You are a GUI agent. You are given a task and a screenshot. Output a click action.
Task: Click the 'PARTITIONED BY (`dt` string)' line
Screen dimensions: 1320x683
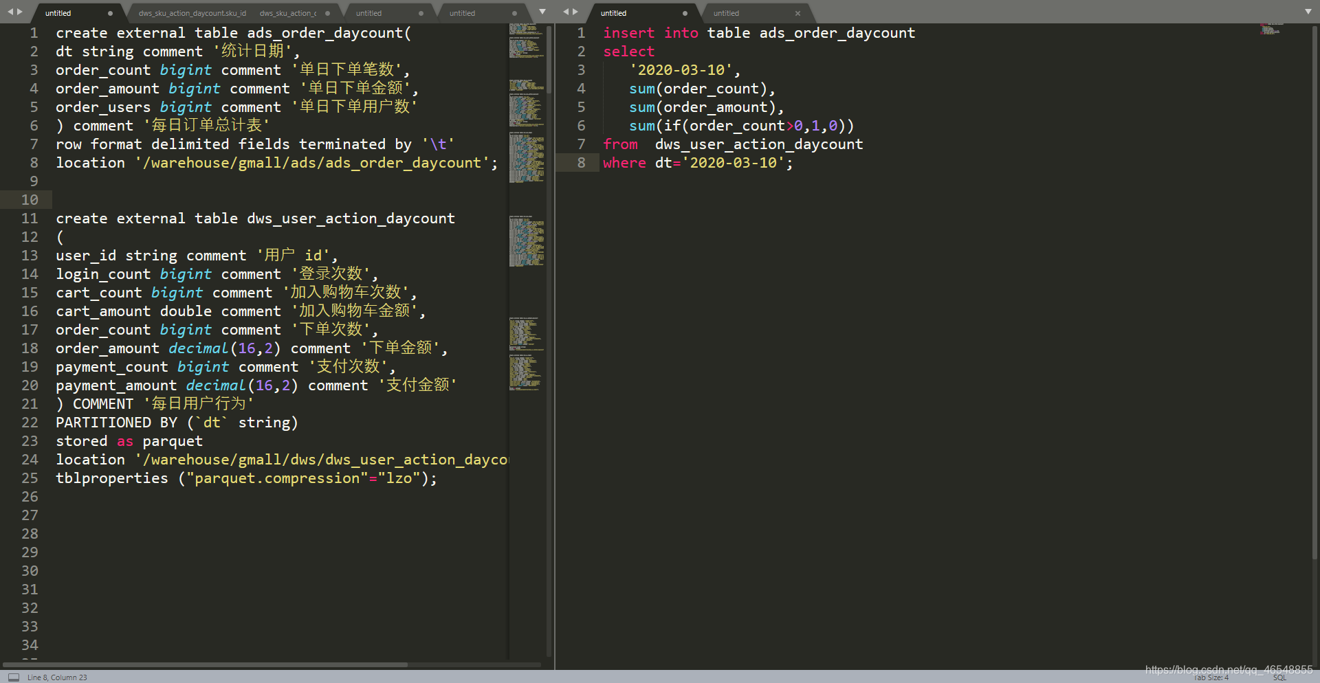[x=177, y=423]
